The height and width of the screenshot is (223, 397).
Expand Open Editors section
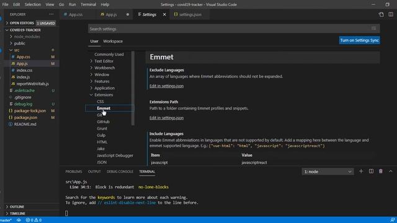(x=22, y=23)
